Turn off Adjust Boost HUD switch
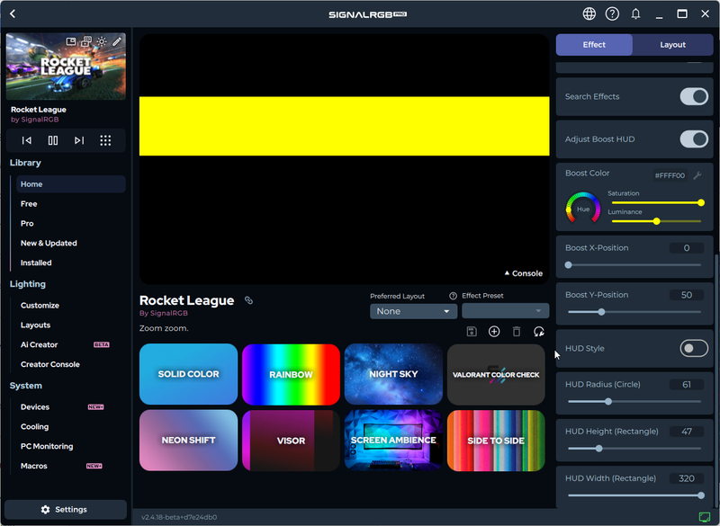This screenshot has height=526, width=720. (693, 139)
